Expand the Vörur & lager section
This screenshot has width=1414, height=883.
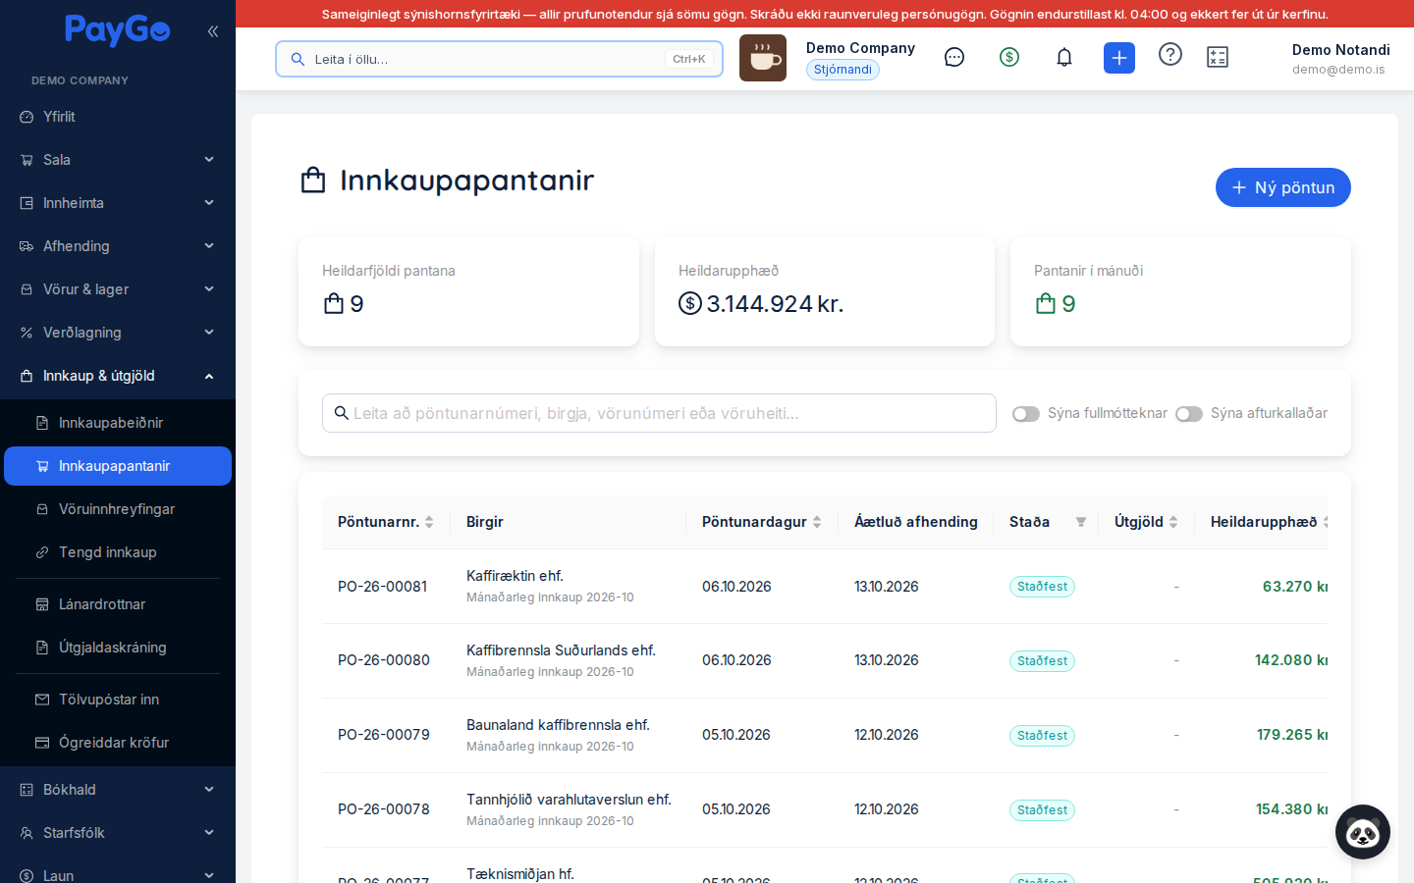tap(118, 289)
